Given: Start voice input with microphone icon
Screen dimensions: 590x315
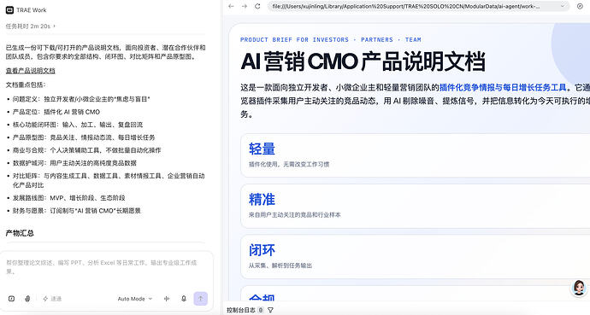Looking at the screenshot, I should [x=184, y=299].
